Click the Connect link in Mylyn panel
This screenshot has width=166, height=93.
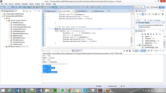point(141,25)
